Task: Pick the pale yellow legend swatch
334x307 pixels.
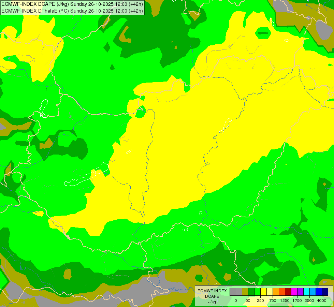Action: click(270, 292)
